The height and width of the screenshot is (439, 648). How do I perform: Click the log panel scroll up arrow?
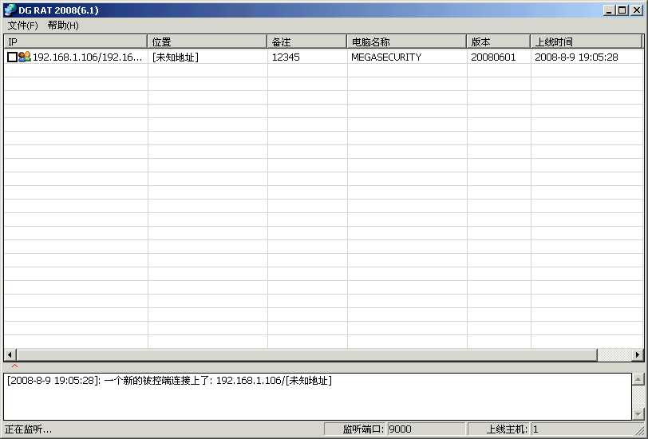click(638, 379)
